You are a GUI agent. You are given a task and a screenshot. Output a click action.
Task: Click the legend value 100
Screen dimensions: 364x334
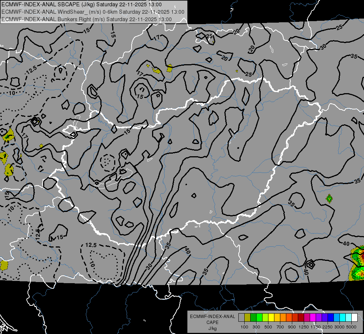click(x=244, y=327)
